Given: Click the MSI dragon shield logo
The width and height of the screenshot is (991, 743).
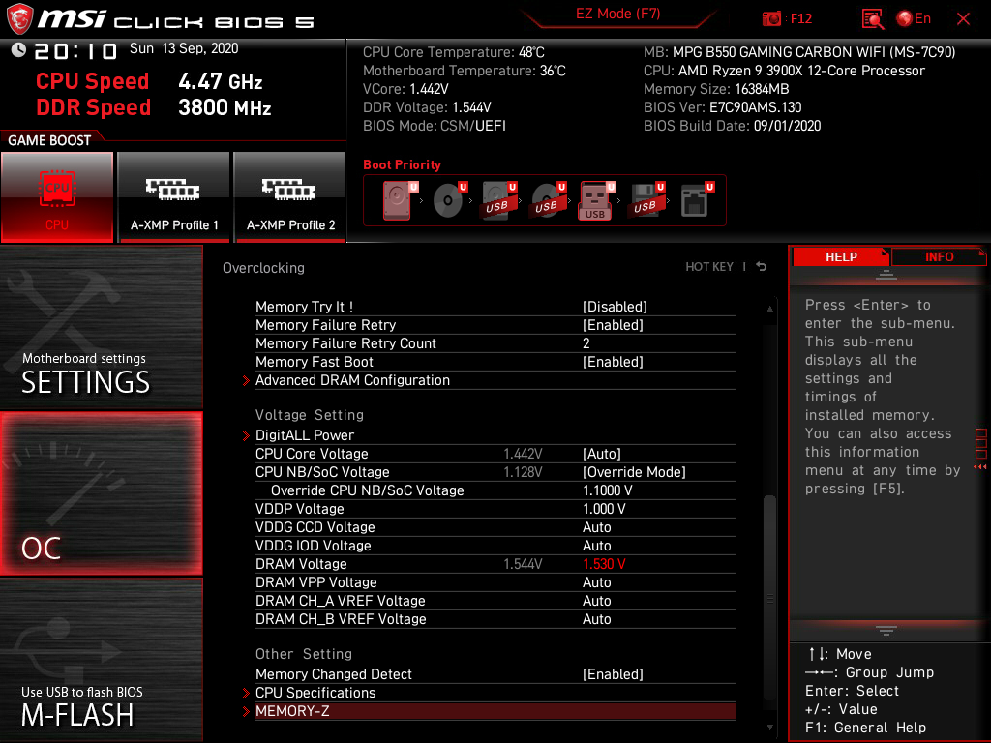Looking at the screenshot, I should coord(19,19).
